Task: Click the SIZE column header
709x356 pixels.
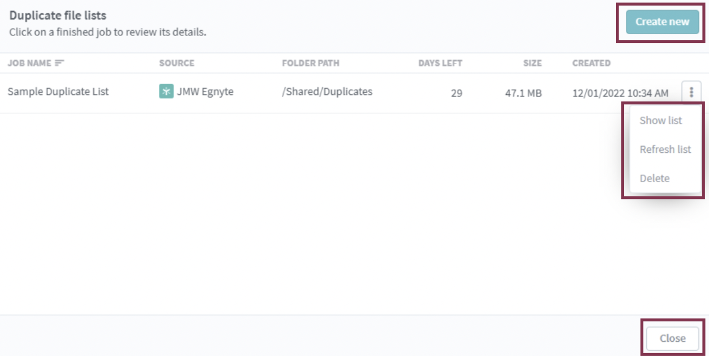Action: [532, 63]
